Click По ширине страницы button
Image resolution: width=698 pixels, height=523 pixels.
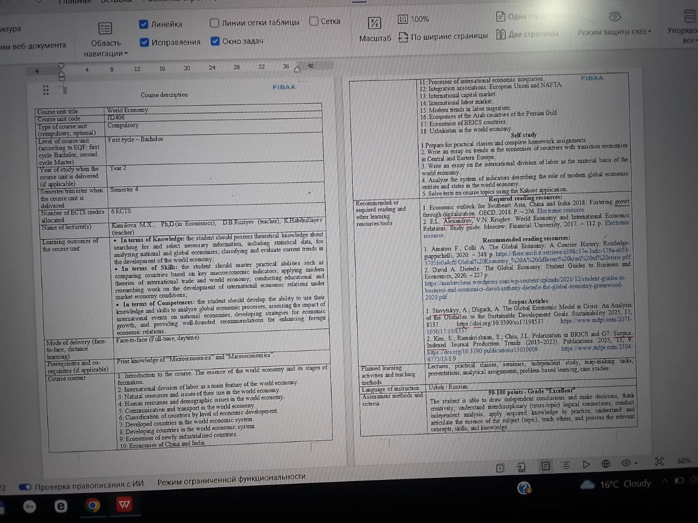(x=443, y=37)
